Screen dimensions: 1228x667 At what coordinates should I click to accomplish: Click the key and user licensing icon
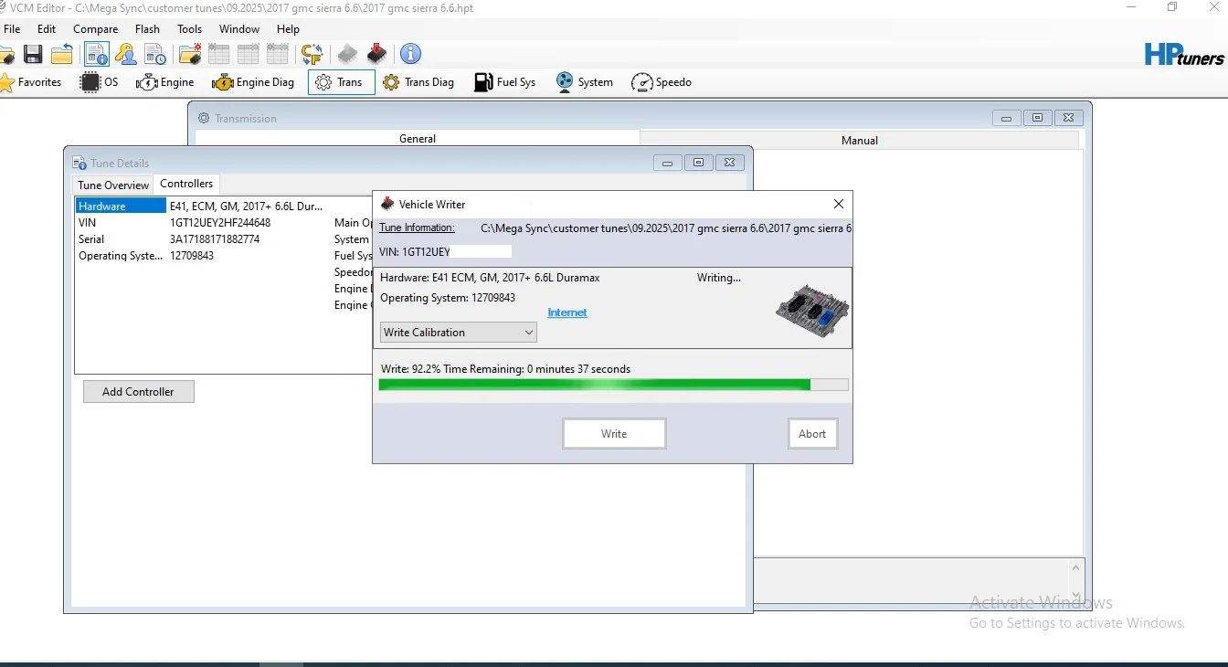(x=125, y=54)
